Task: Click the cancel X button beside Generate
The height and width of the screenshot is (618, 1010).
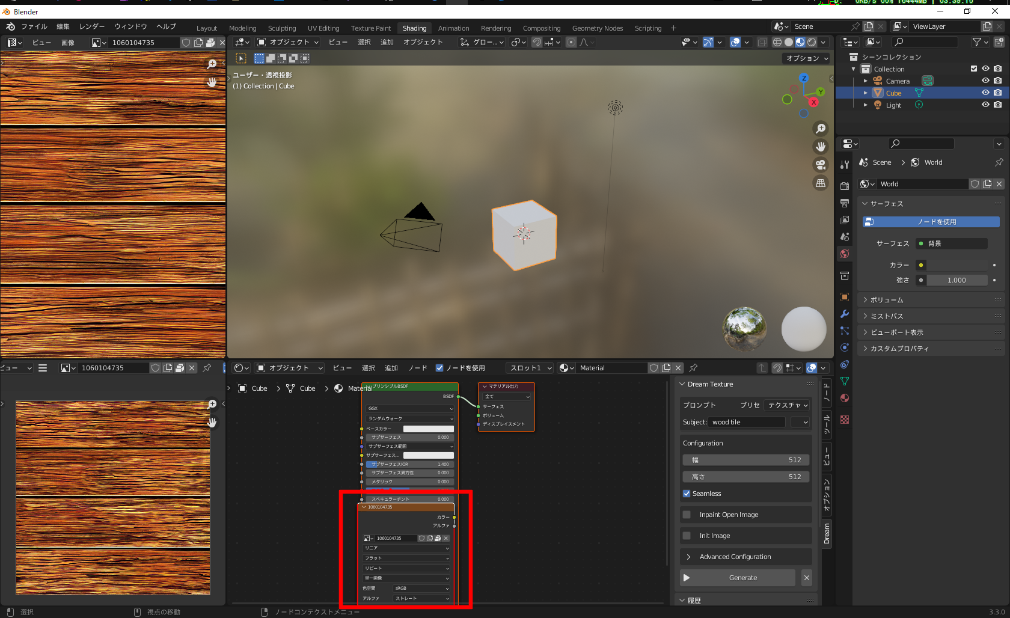Action: point(807,578)
